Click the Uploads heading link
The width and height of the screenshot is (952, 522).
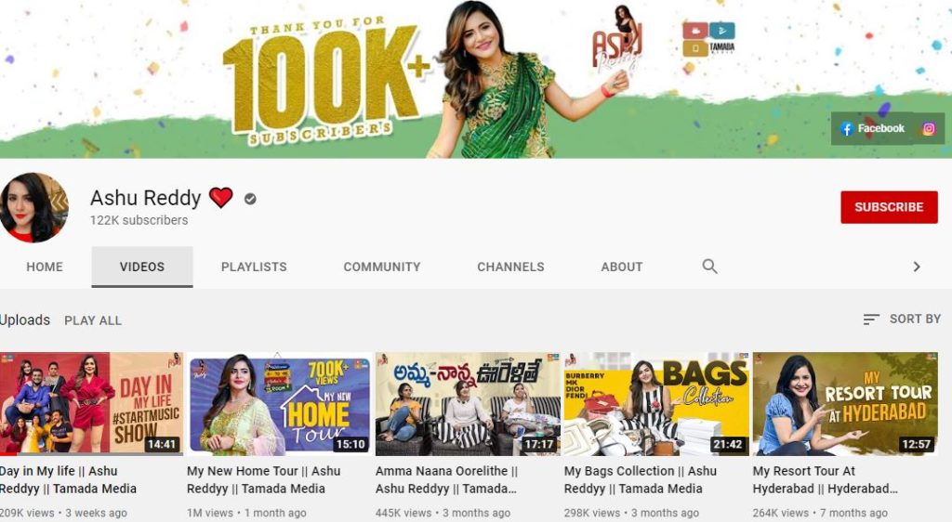pyautogui.click(x=25, y=320)
